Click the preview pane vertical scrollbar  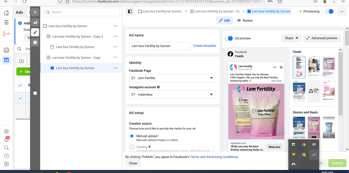tap(340, 84)
